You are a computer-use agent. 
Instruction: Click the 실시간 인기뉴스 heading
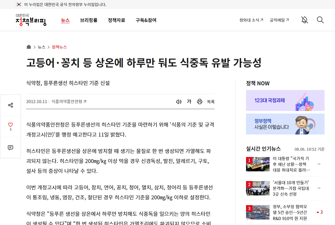click(263, 149)
